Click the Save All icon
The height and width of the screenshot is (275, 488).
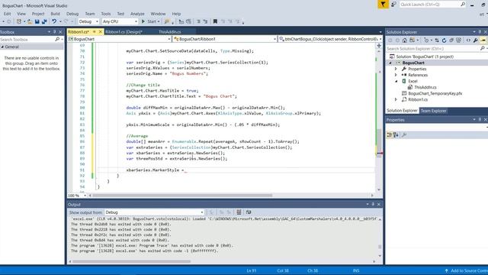click(44, 21)
